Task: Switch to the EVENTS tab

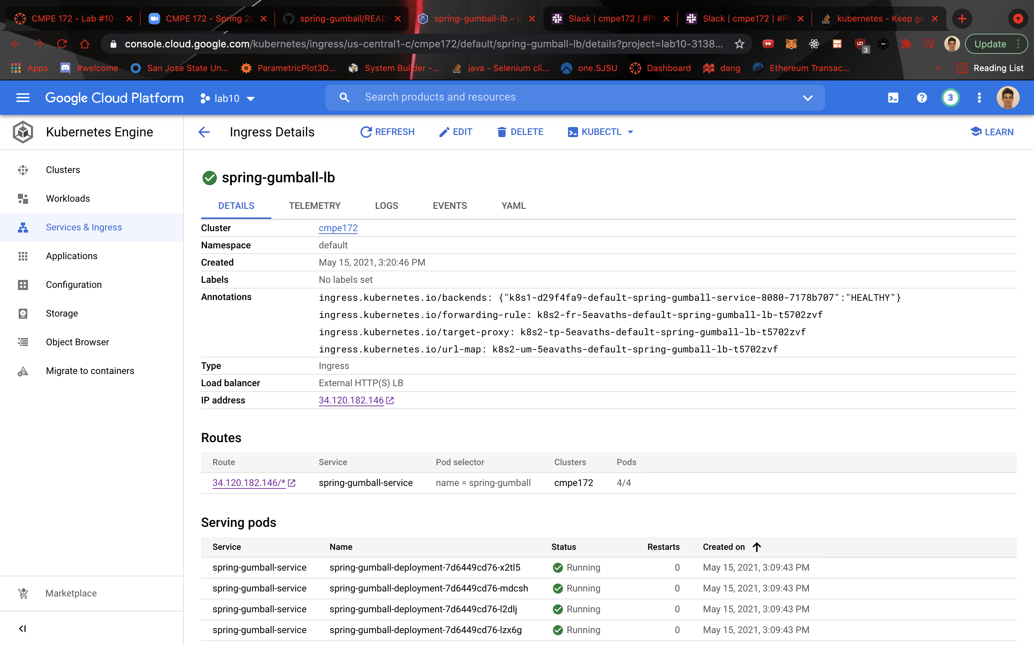Action: [450, 206]
